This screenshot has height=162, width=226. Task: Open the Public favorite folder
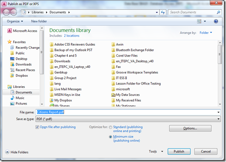click(x=17, y=53)
